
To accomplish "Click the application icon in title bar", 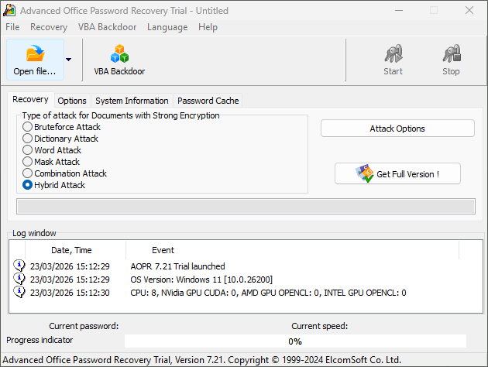I will tap(10, 11).
